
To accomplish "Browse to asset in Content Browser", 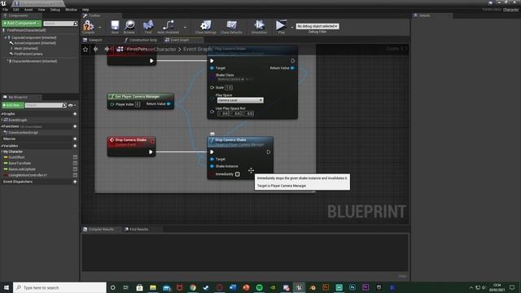I will pyautogui.click(x=129, y=26).
